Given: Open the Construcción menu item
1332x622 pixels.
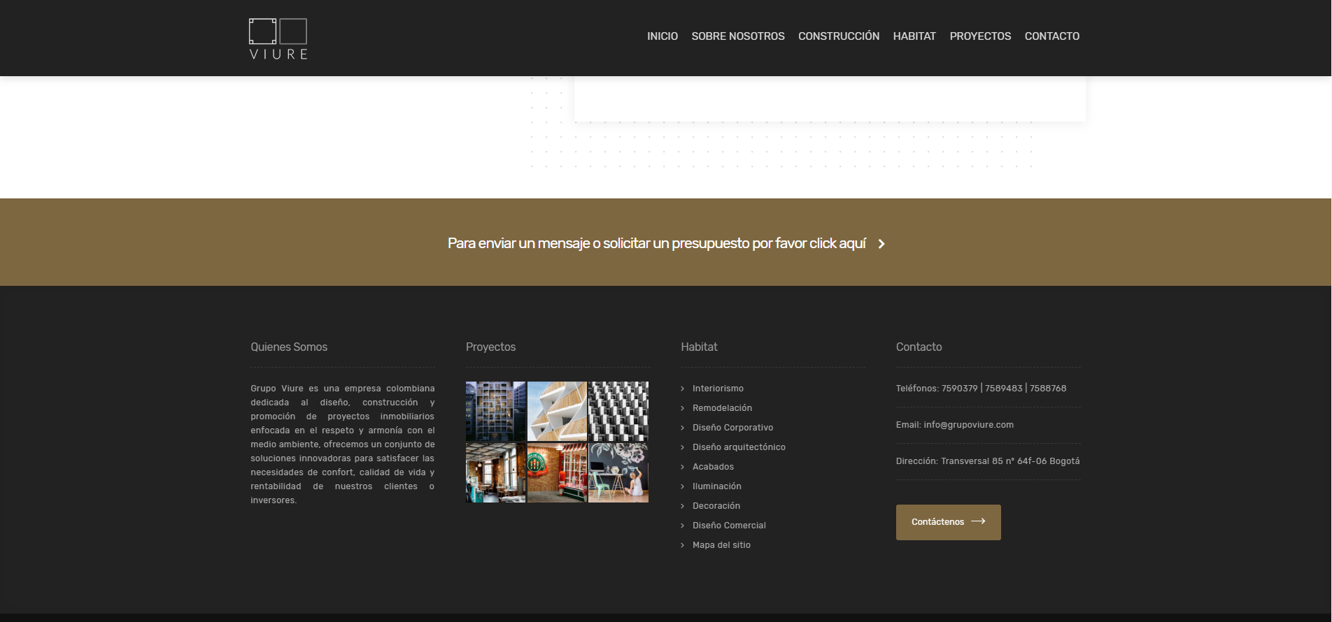Looking at the screenshot, I should 839,36.
